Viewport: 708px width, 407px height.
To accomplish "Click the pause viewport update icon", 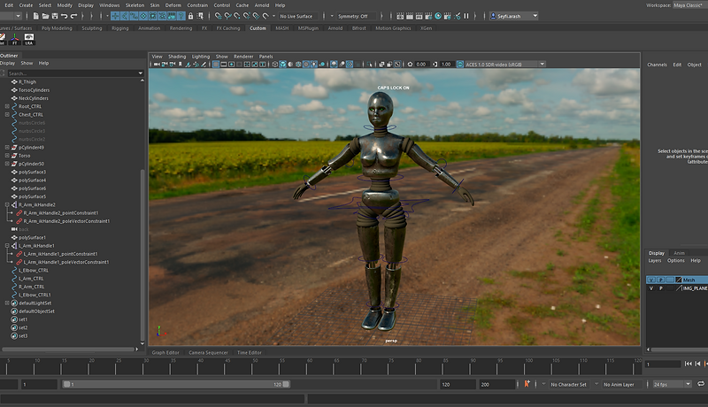I will pos(466,16).
